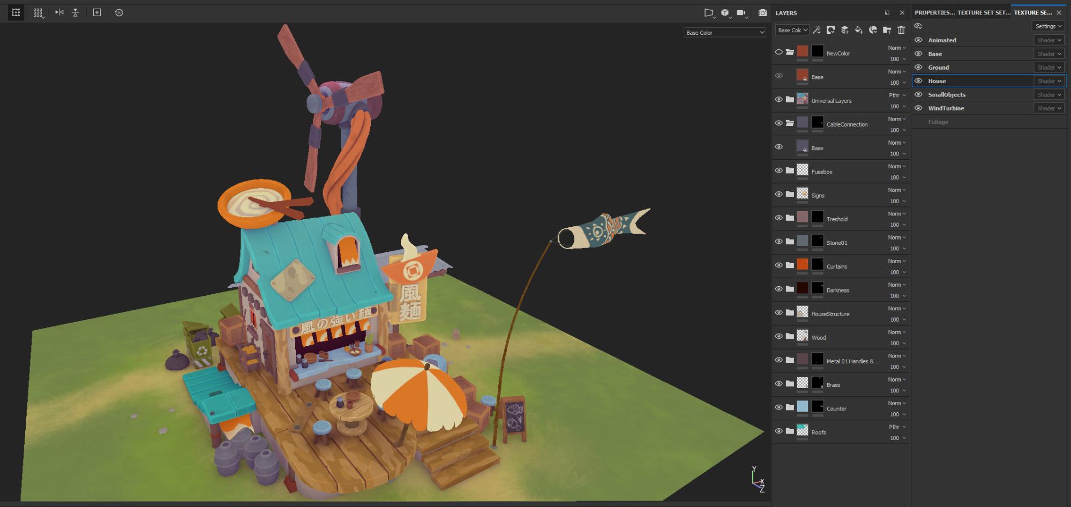
Task: Open the add effect magic wand icon
Action: tap(817, 30)
